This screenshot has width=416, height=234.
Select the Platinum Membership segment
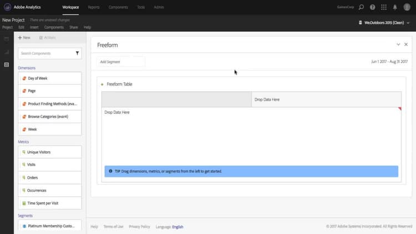click(49, 226)
